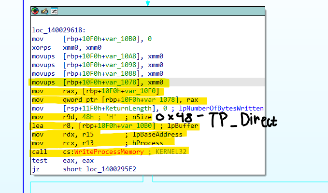Click the hProcess comment

tap(148, 143)
